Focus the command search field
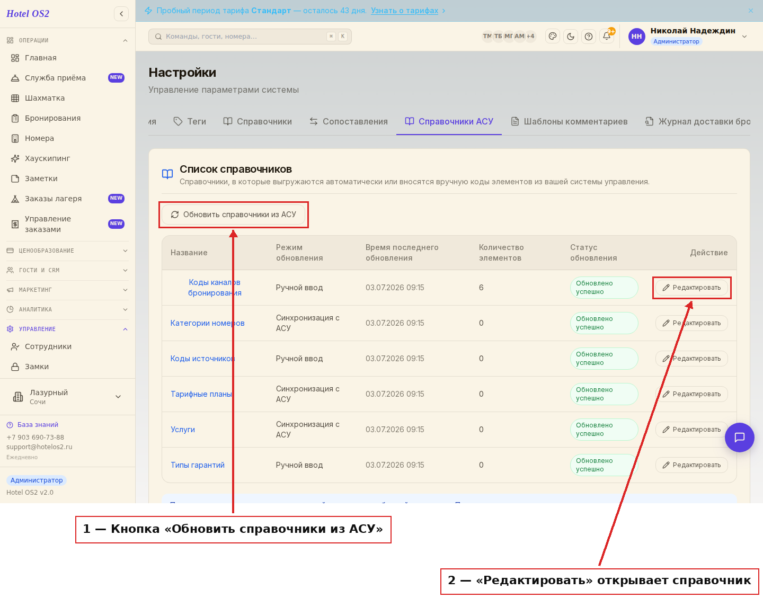Viewport: 763px width, 607px height. pos(250,37)
